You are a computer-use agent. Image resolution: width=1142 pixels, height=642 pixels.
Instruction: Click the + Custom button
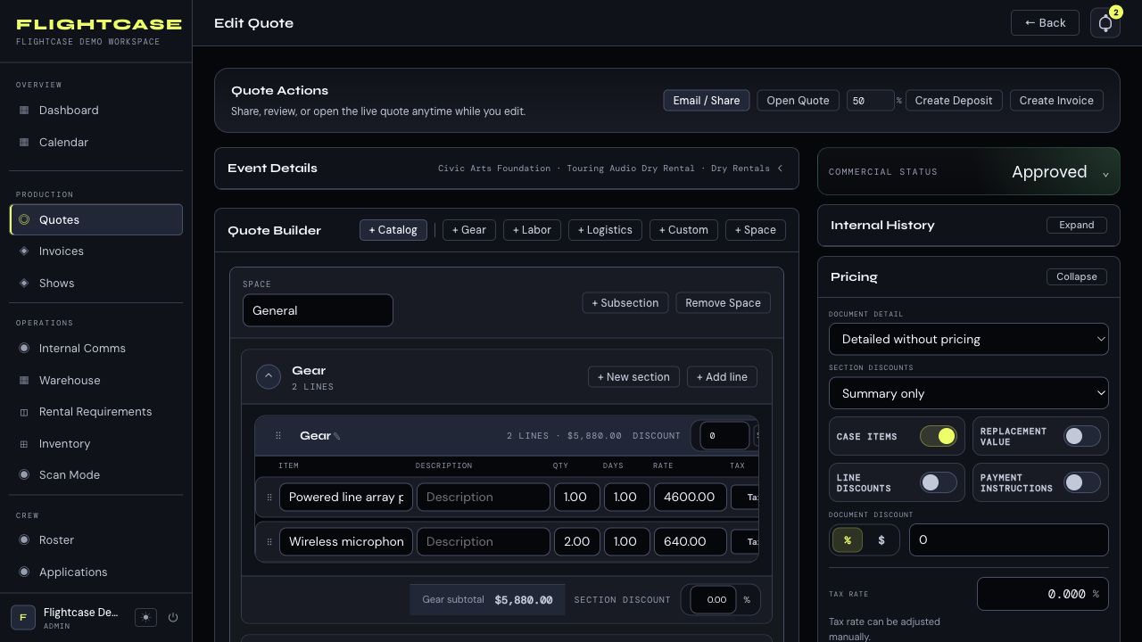(x=683, y=230)
